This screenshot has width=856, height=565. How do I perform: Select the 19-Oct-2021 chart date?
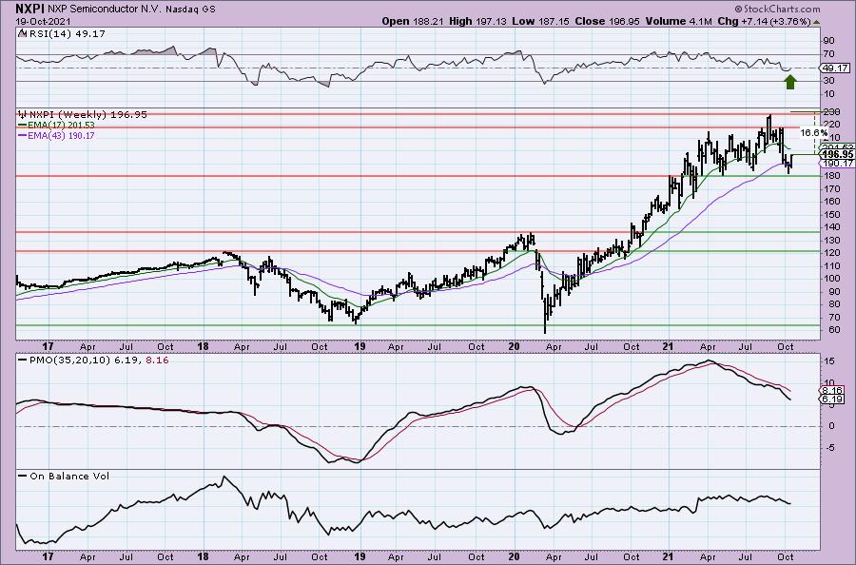tap(42, 21)
